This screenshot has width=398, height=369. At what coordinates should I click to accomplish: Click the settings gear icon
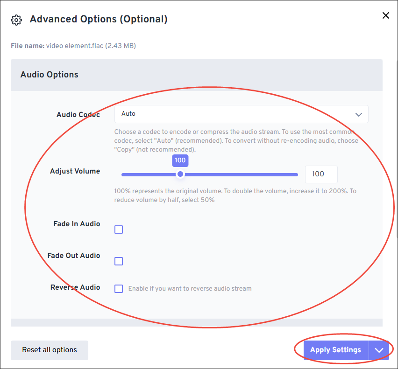(x=16, y=20)
